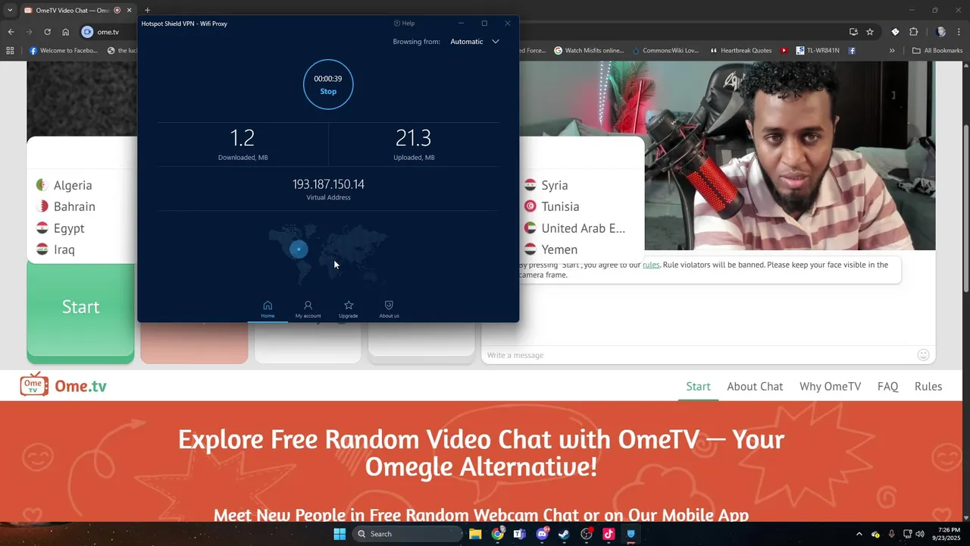Open Why OmeTV in site navigation
Screen dimensions: 970x546
(x=830, y=387)
